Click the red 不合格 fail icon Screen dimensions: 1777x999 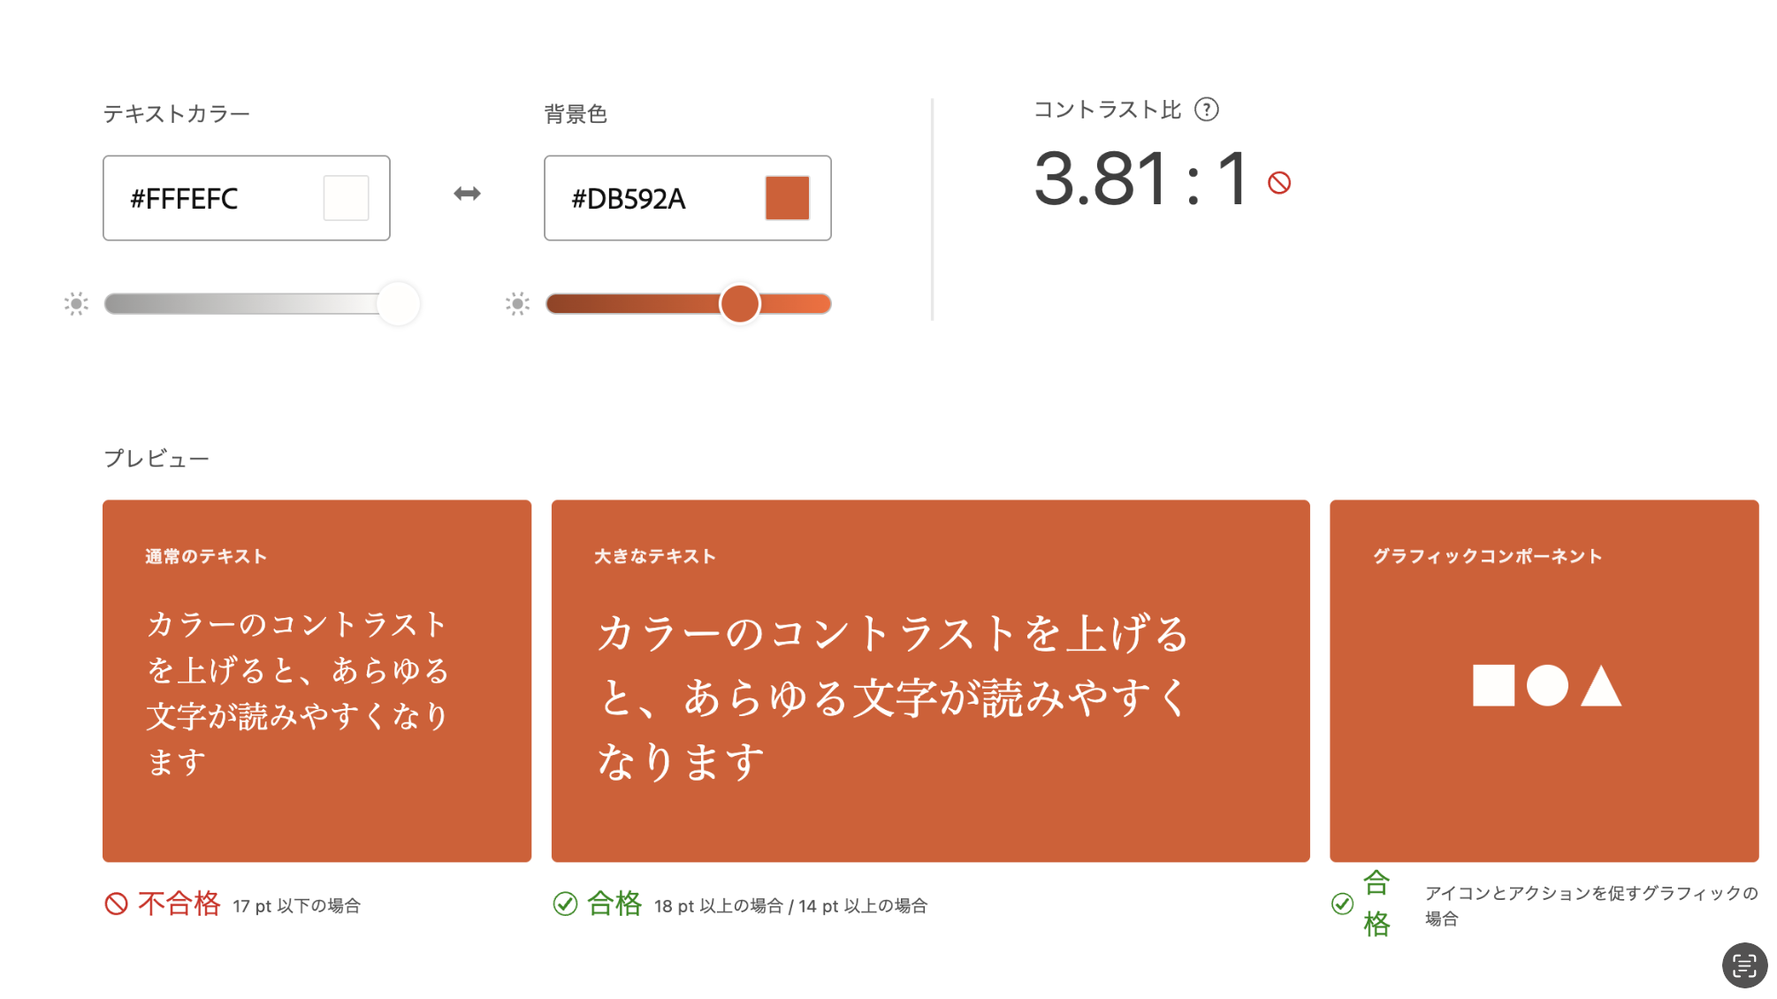click(116, 904)
